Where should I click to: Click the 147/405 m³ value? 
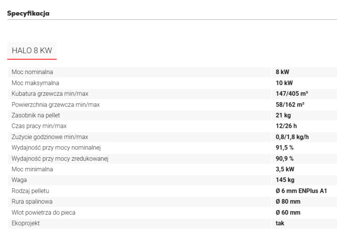[x=292, y=94]
